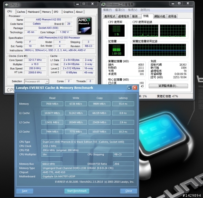Image resolution: width=203 pixels, height=198 pixels.
Task: Click the physical memory usage history graph
Action: [x=159, y=50]
